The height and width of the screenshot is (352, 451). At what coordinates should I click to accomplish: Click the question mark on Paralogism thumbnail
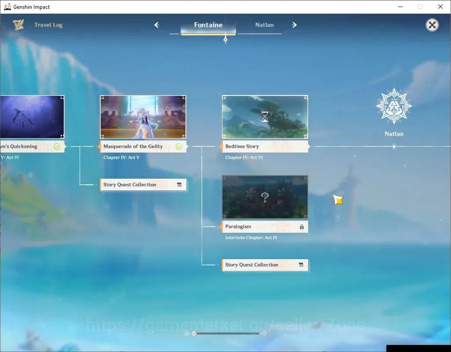tap(265, 197)
